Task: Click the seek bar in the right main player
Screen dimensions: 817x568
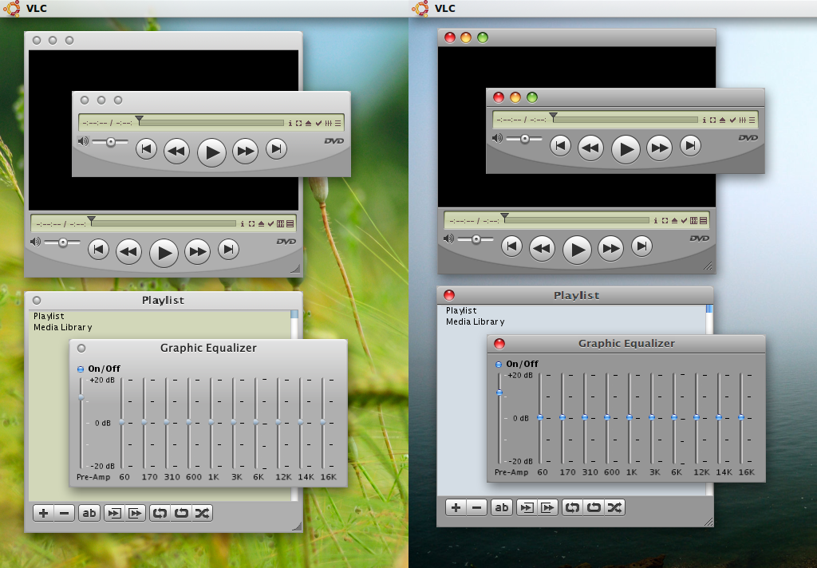Action: click(575, 220)
